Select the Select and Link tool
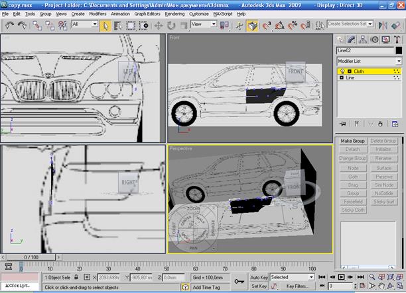406x293 pixels. point(37,26)
